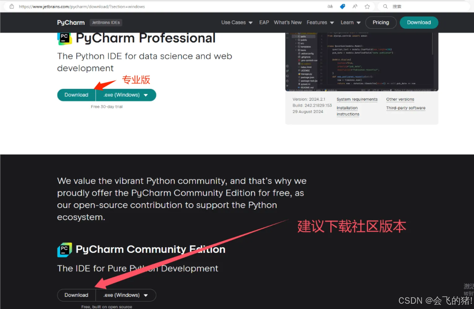Expand the Features menu
Viewport: 474px width, 309px height.
(320, 23)
